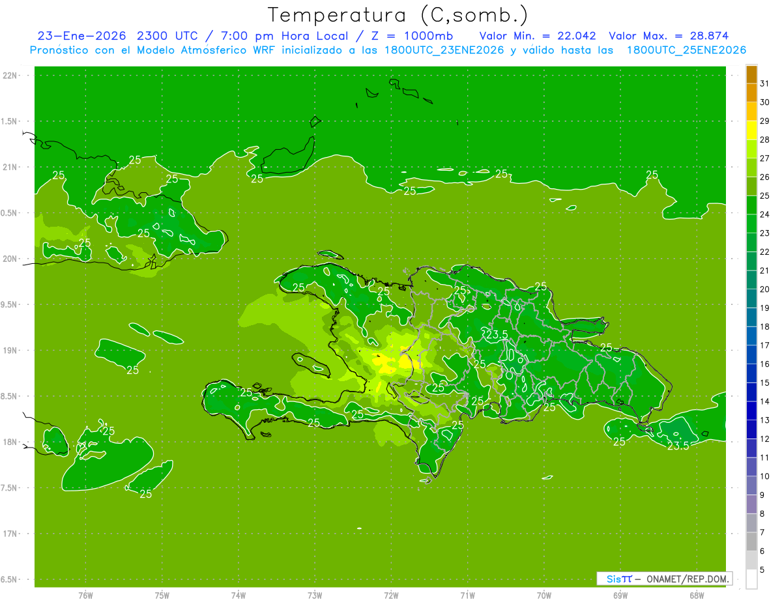The width and height of the screenshot is (782, 604).
Task: Click the "68W" longitude axis label
Action: click(697, 596)
